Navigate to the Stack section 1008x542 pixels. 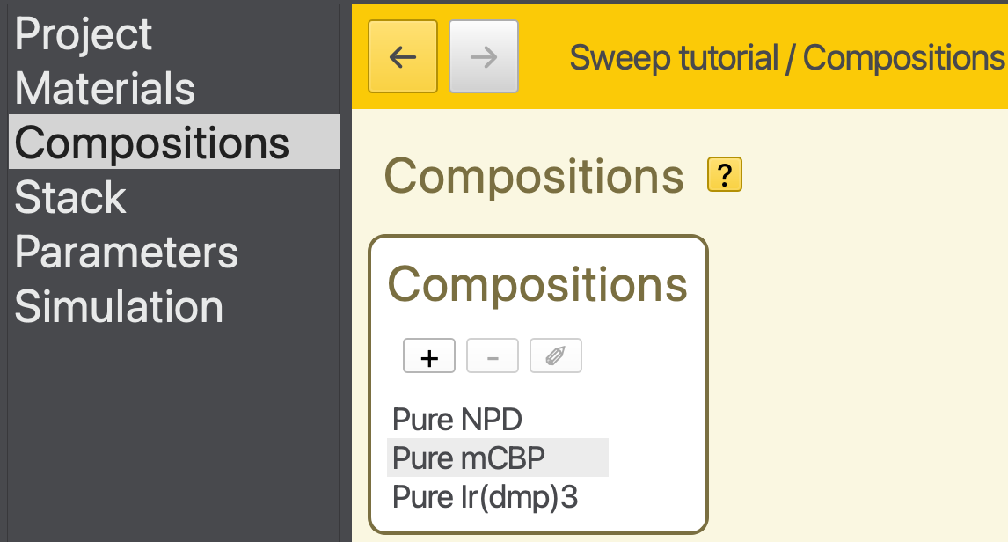[x=70, y=197]
